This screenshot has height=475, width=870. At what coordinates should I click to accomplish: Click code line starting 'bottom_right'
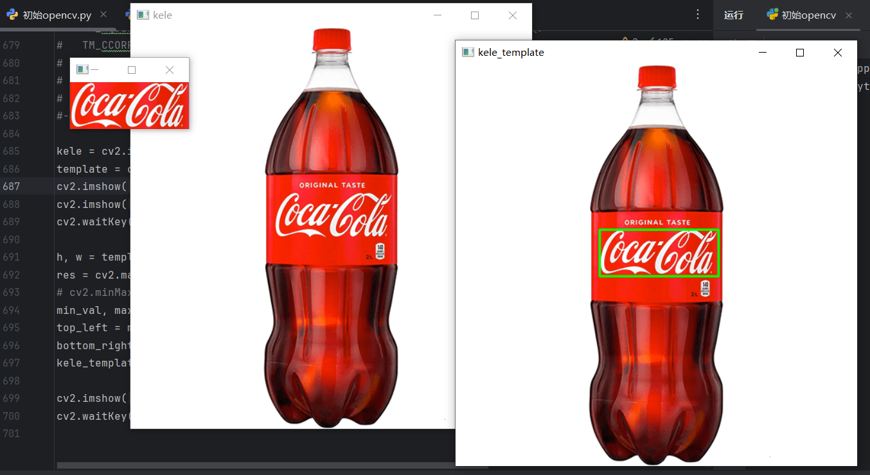93,345
